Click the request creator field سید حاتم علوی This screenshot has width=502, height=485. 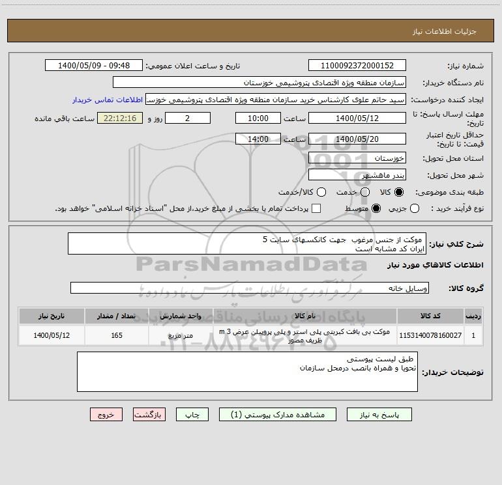pos(276,99)
